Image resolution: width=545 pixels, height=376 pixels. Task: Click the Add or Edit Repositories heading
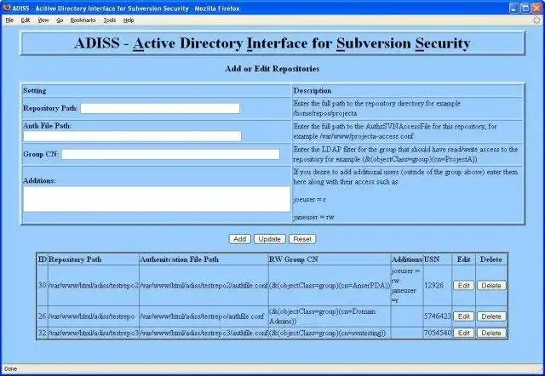coord(272,69)
